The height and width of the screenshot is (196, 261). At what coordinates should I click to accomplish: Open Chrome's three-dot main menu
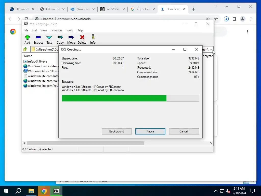pyautogui.click(x=251, y=19)
